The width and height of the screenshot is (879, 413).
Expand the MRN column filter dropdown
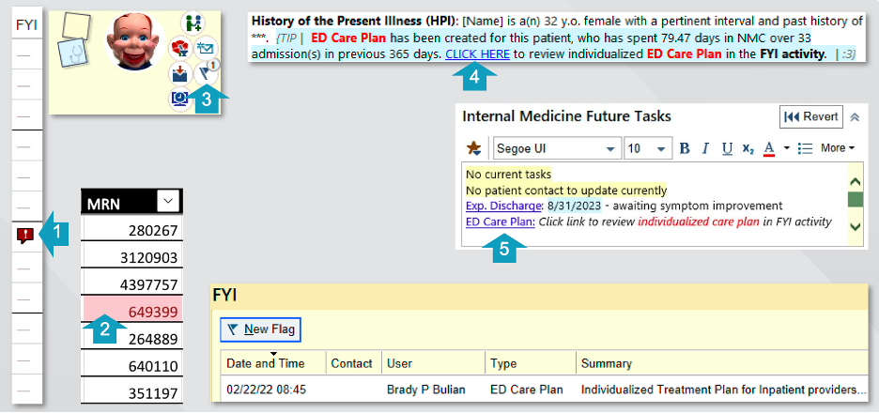click(167, 201)
